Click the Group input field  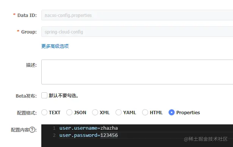click(137, 32)
